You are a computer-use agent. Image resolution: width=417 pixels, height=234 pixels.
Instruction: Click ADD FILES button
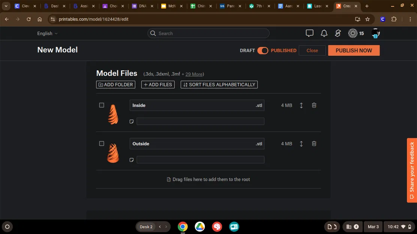(158, 85)
